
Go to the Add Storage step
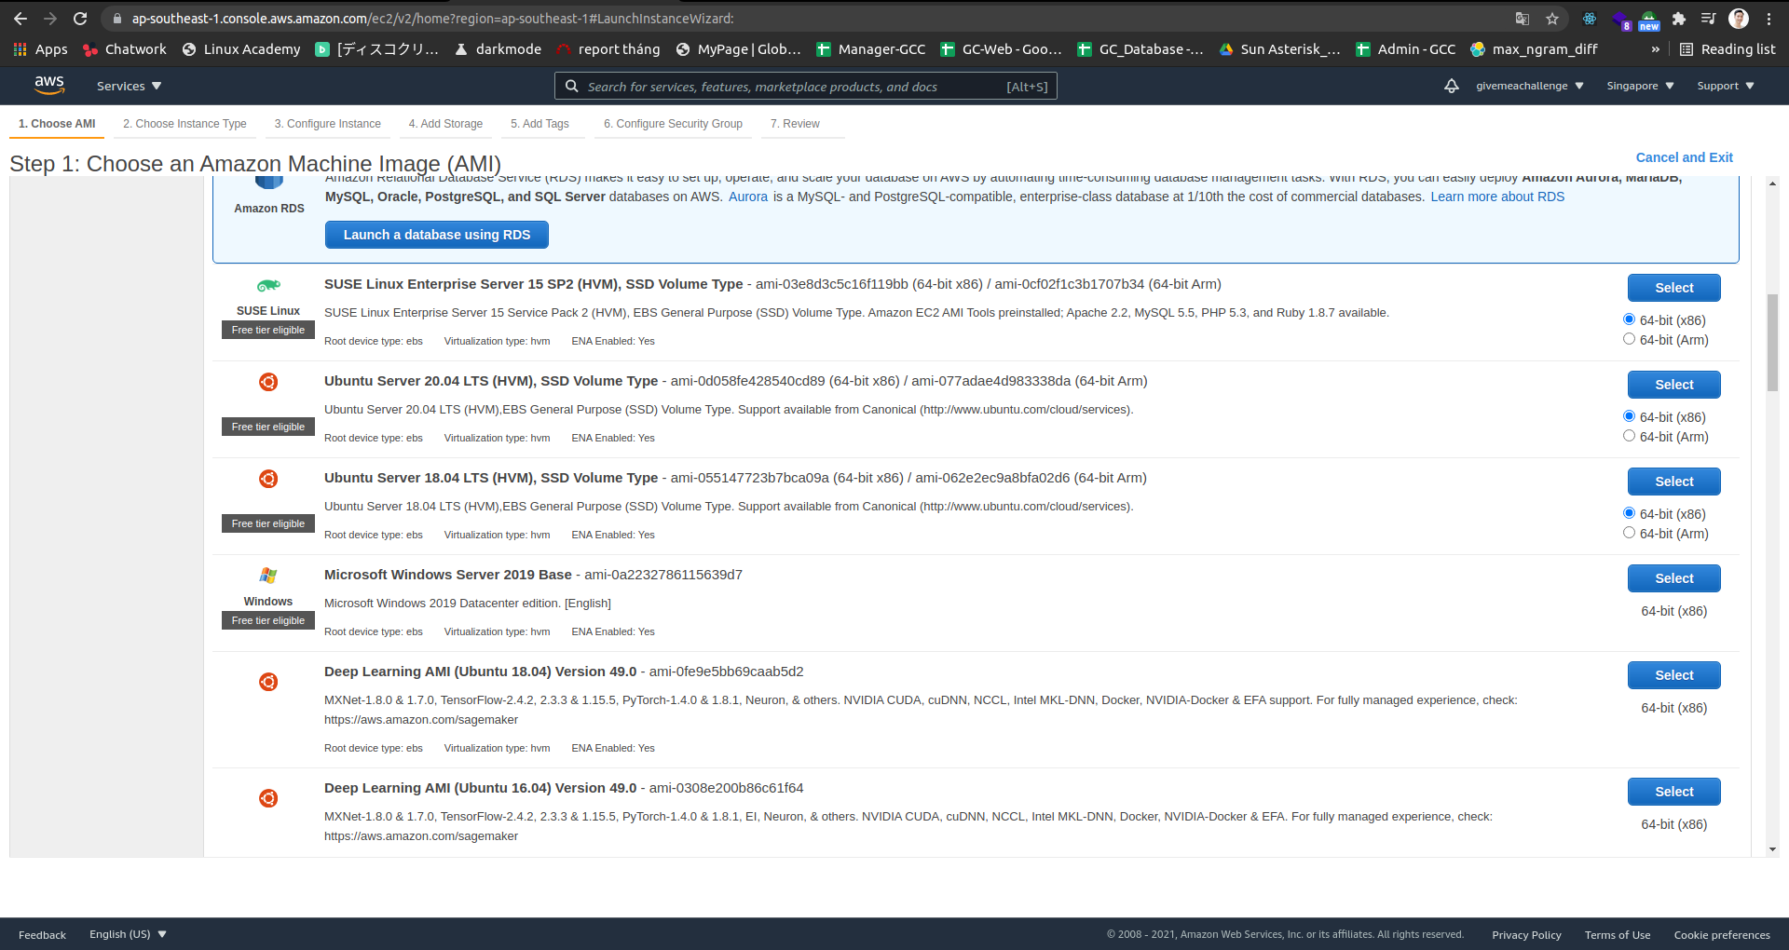pos(445,123)
